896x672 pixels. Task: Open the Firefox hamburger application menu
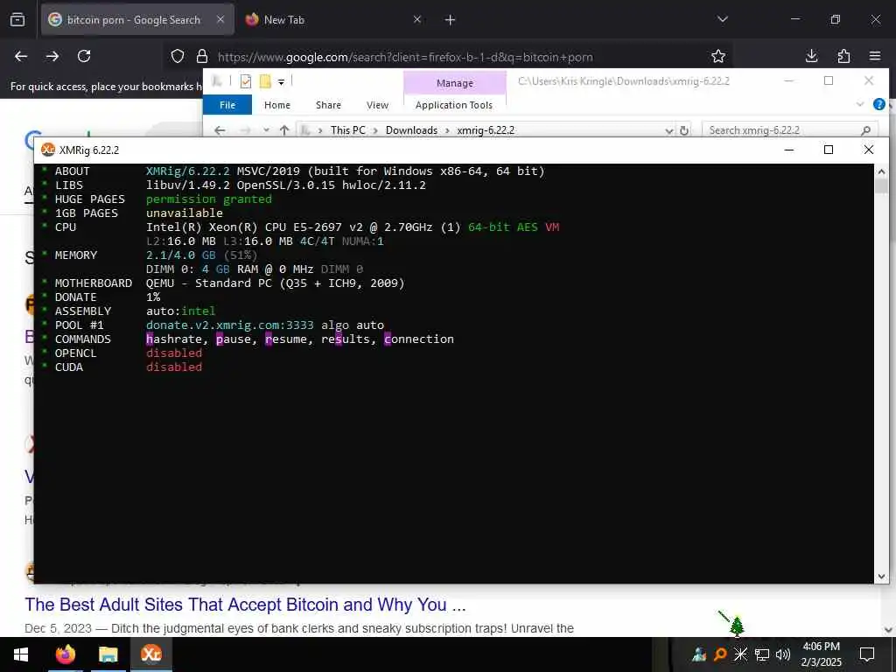click(x=875, y=56)
